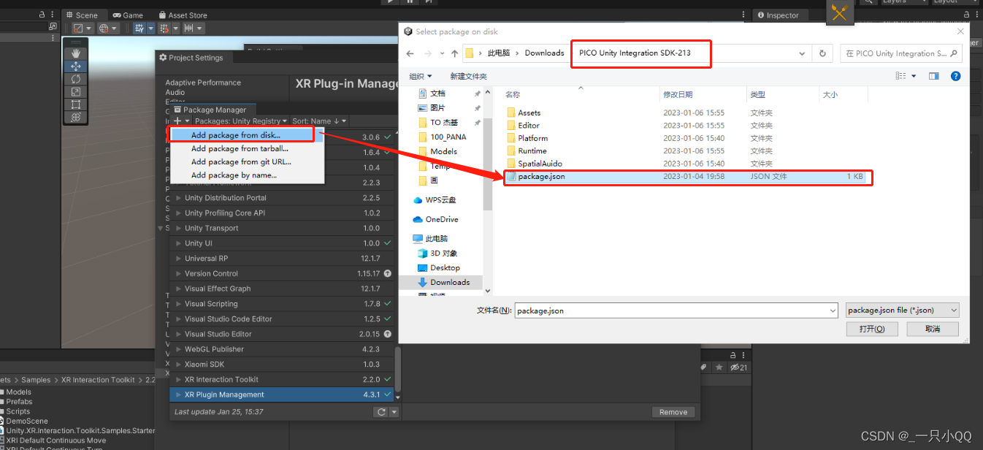Click Downloads in the address breadcrumb

point(544,53)
